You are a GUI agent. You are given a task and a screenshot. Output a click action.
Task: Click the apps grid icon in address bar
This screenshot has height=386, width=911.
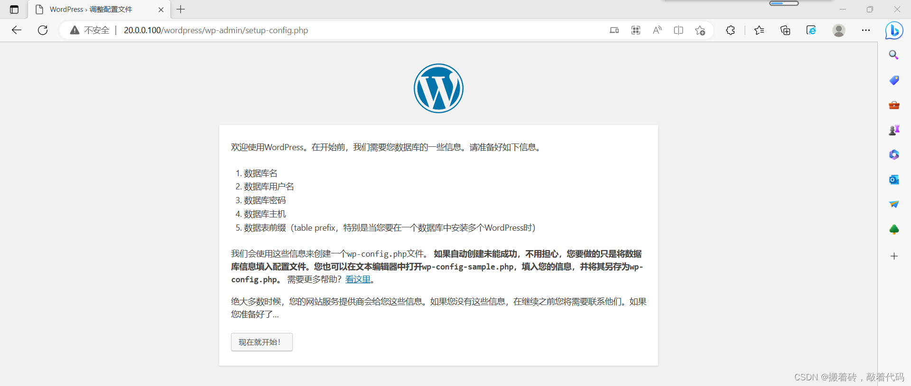pos(636,30)
